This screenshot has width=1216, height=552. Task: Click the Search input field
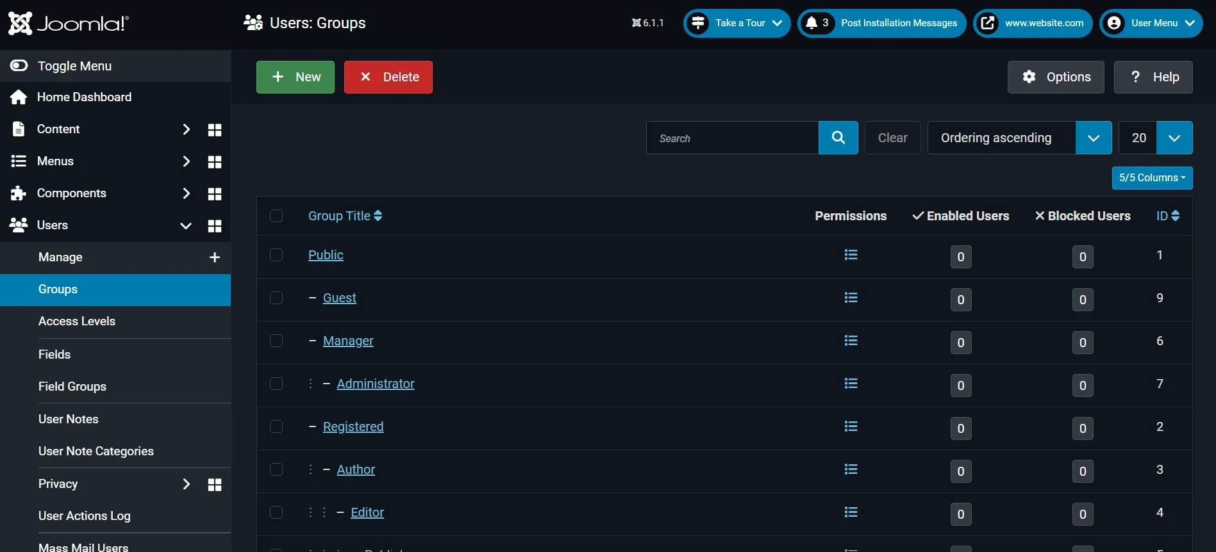point(733,138)
